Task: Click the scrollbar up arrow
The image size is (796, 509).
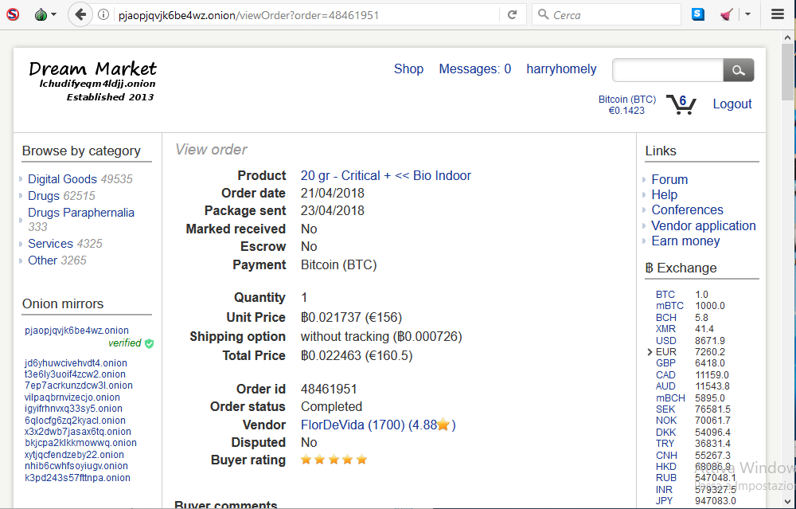Action: click(x=788, y=37)
